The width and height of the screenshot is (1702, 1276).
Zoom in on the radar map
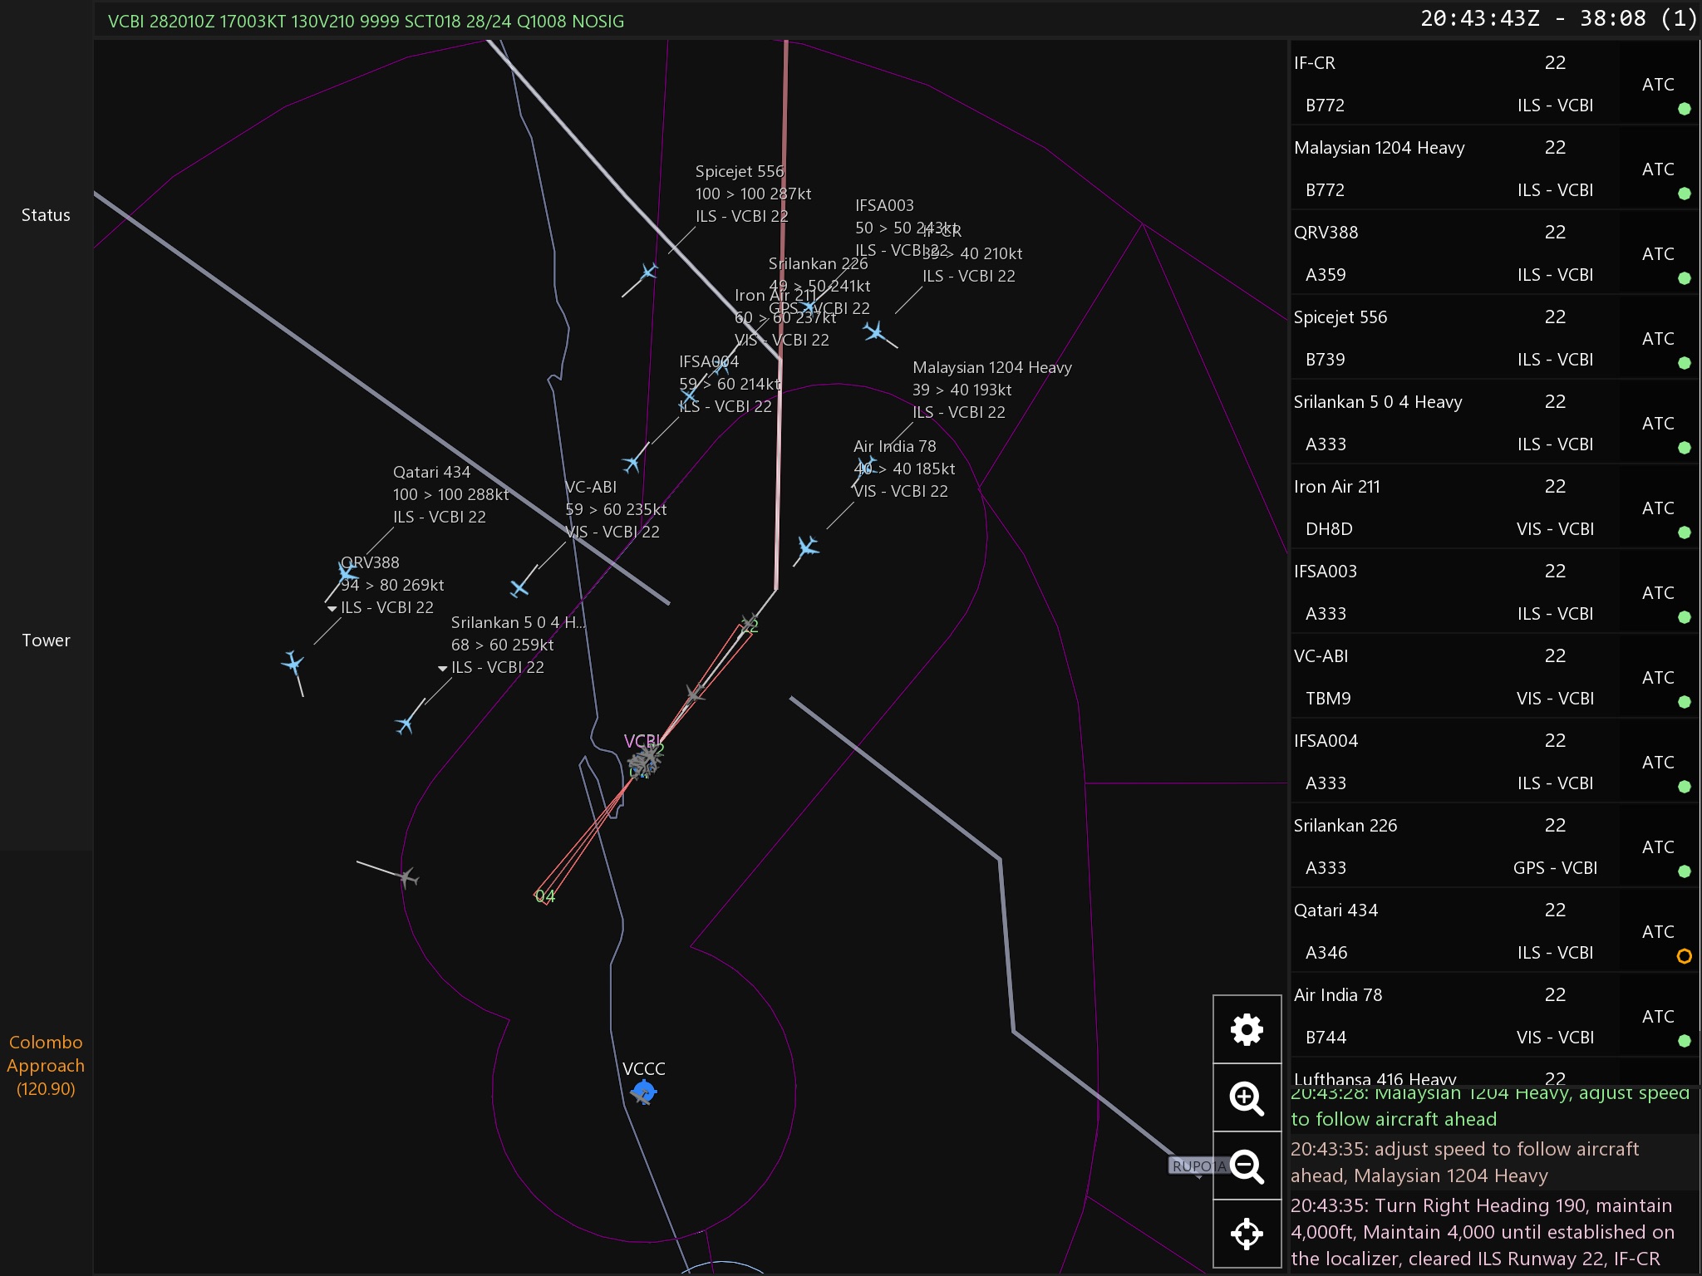point(1247,1098)
